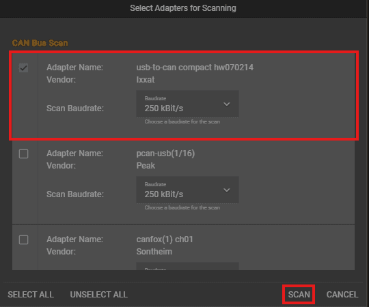Click the 250 kBit/s value for Peak

click(164, 194)
